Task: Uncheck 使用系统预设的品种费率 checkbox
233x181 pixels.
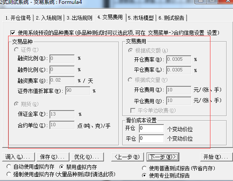Action: tap(13, 32)
